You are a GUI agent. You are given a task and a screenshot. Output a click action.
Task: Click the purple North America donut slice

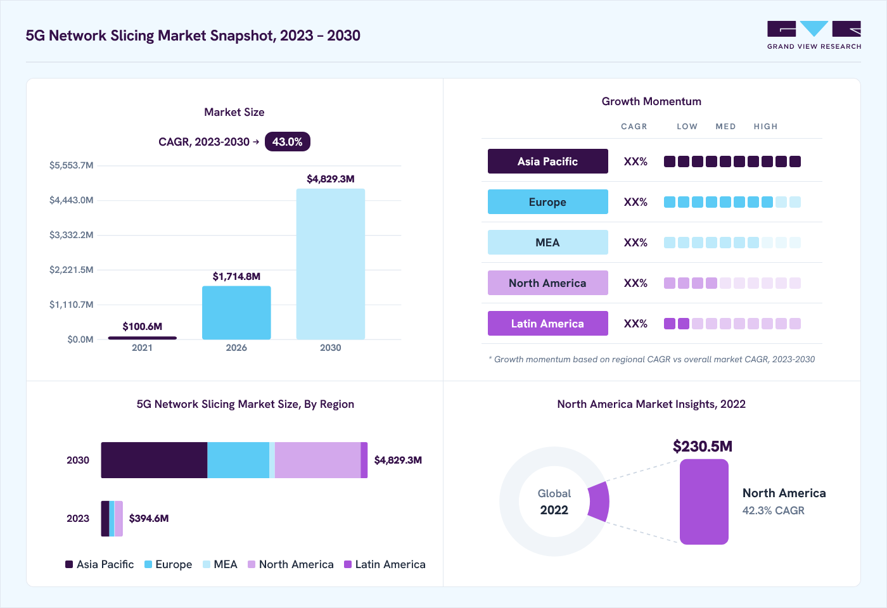click(599, 502)
